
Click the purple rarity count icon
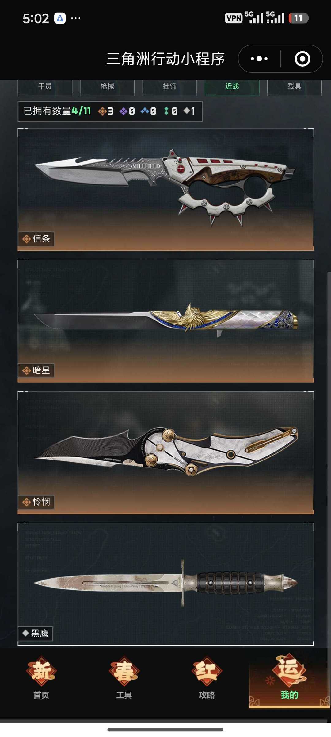point(123,111)
